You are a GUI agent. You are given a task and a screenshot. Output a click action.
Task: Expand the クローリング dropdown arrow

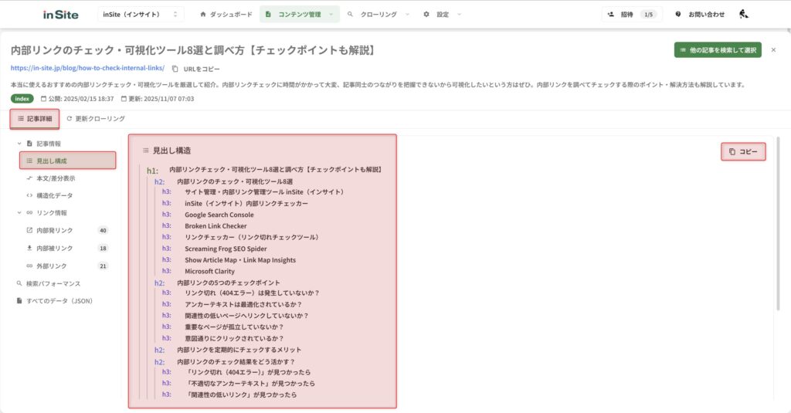[407, 15]
